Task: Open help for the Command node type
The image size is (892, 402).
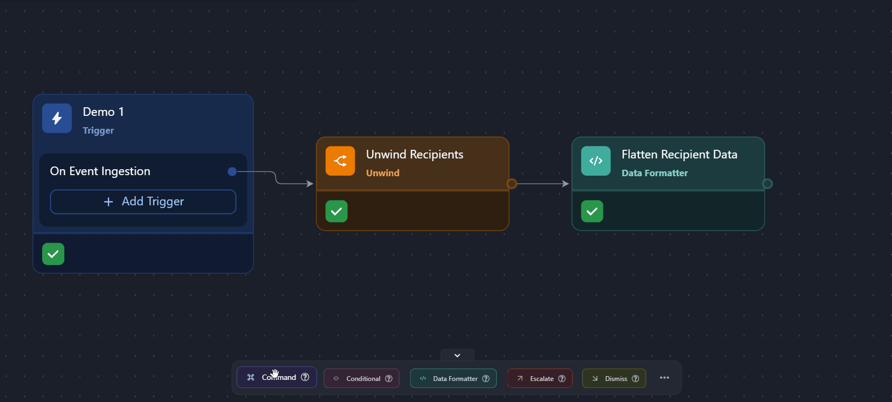Action: (305, 377)
